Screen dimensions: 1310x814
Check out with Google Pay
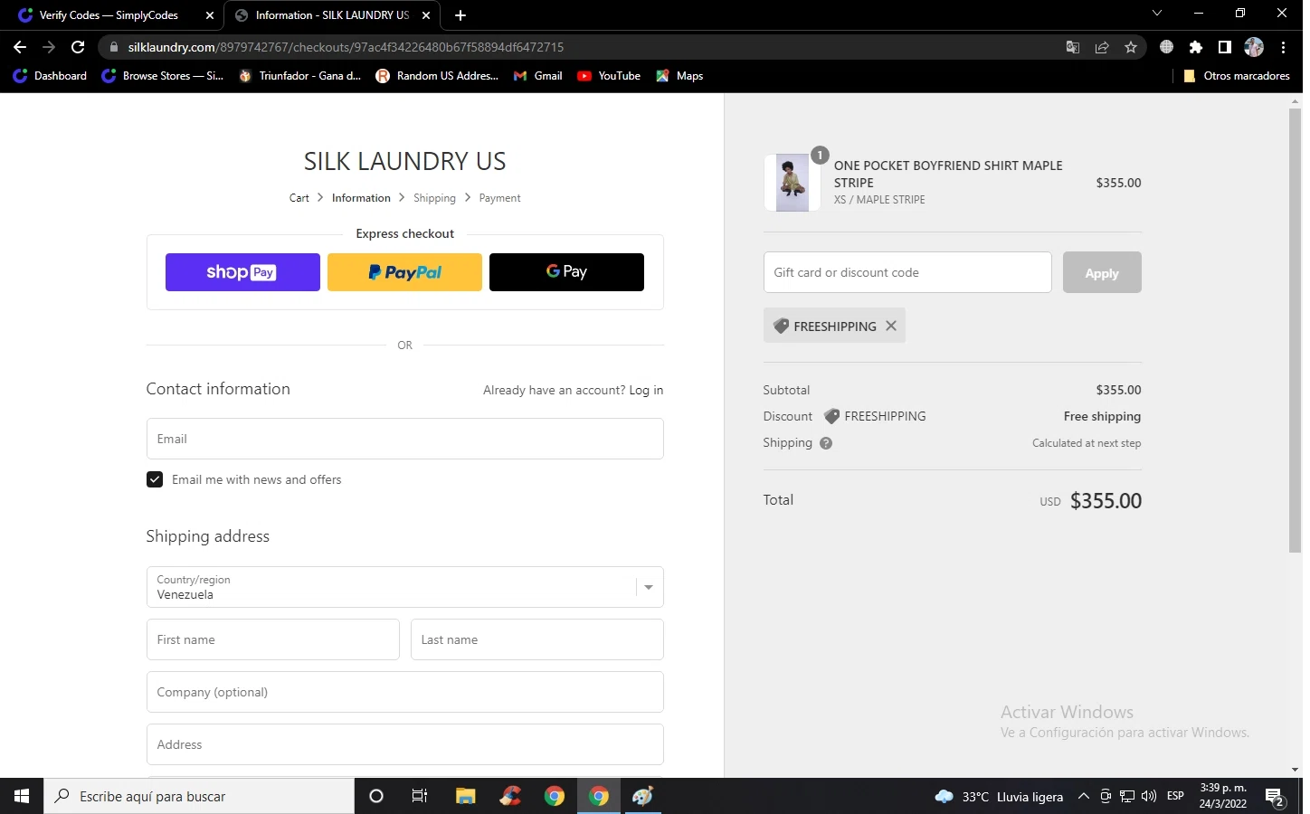coord(566,272)
